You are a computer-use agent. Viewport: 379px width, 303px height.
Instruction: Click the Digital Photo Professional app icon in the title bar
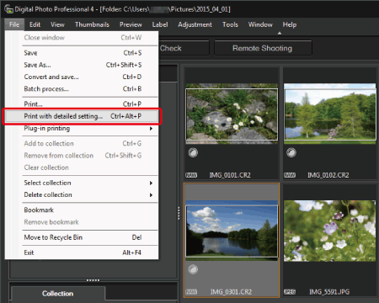pos(8,9)
